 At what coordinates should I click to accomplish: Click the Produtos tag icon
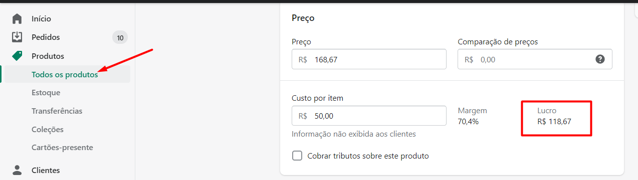click(17, 56)
